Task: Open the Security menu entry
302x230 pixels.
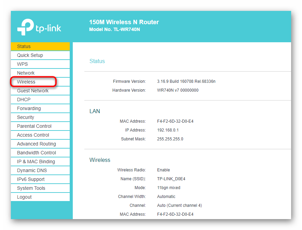Action: point(40,118)
